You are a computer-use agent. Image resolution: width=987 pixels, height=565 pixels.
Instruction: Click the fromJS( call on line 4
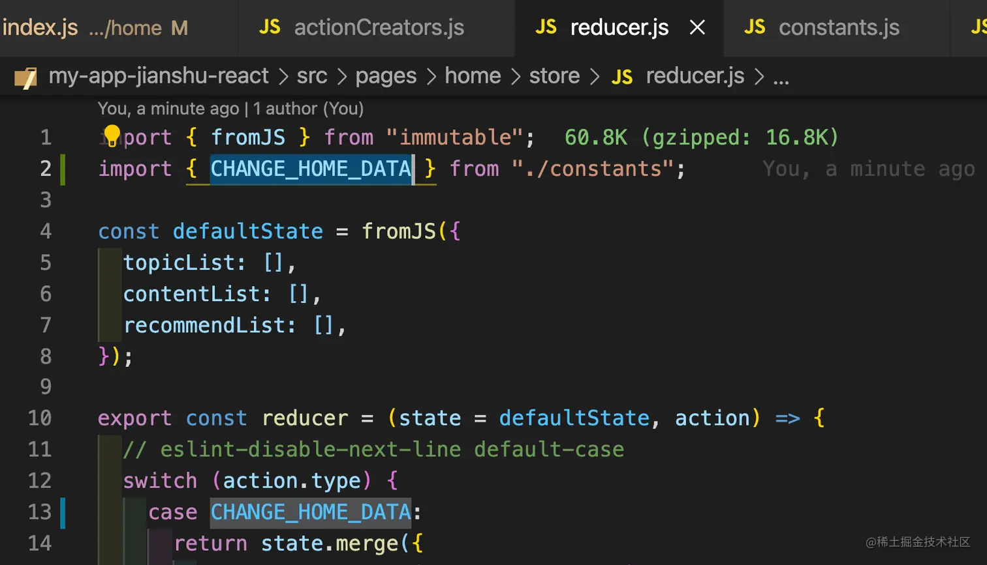[405, 231]
